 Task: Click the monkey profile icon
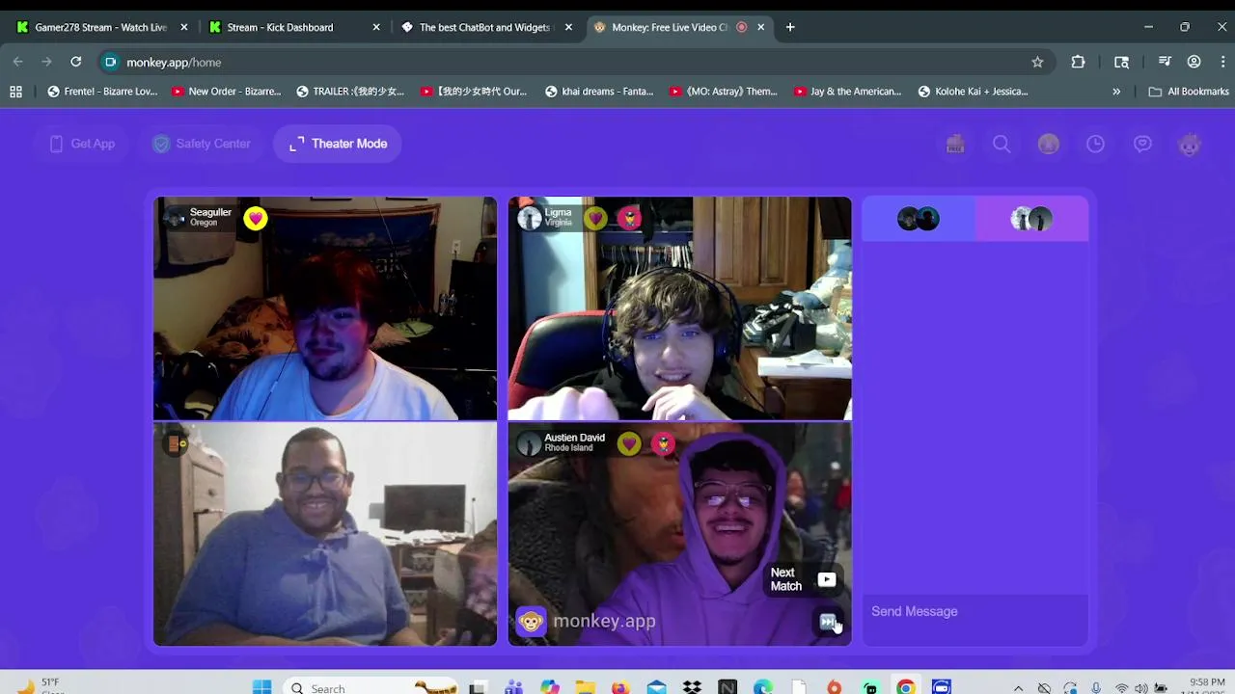(x=1190, y=144)
